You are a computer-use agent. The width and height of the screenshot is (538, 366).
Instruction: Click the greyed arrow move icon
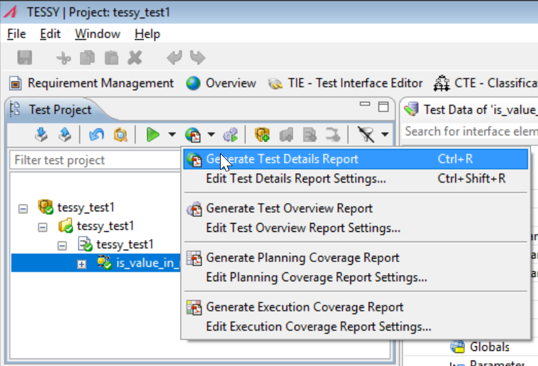point(333,135)
